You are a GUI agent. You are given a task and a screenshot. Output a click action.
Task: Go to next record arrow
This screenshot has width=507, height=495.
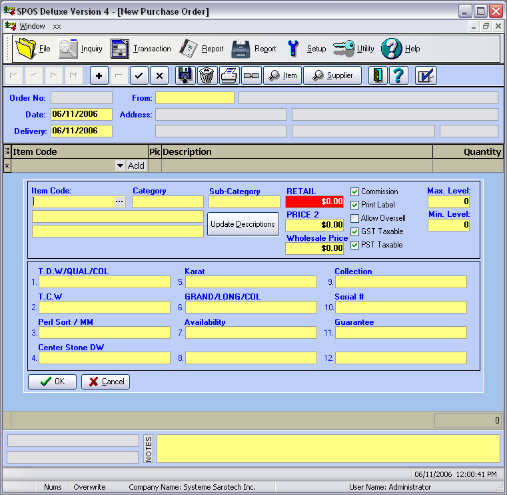click(x=54, y=75)
